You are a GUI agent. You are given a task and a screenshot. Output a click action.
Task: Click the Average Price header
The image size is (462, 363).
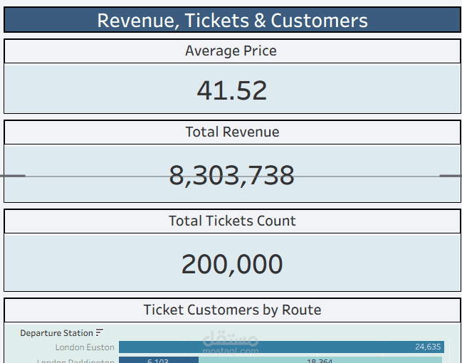(232, 51)
